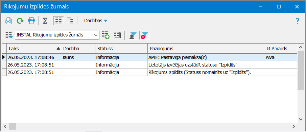The height and width of the screenshot is (132, 306).
Task: Click the R.P.Vārds column header
Action: pos(281,49)
